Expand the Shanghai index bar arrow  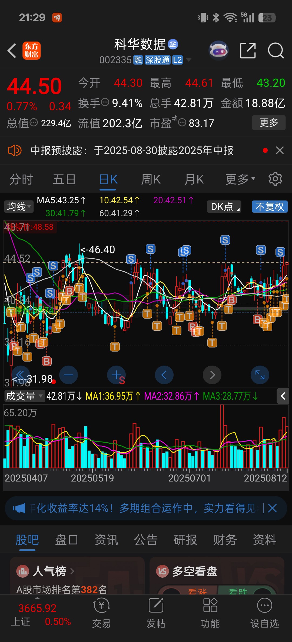(x=37, y=598)
